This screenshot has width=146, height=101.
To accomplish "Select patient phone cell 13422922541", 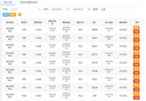I will click(x=109, y=63).
